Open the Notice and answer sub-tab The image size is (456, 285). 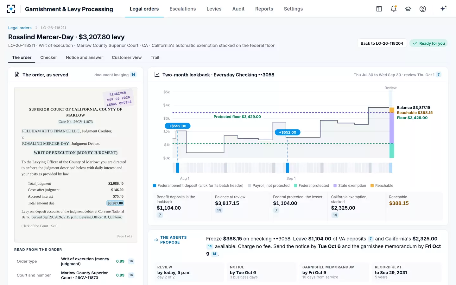pos(84,58)
